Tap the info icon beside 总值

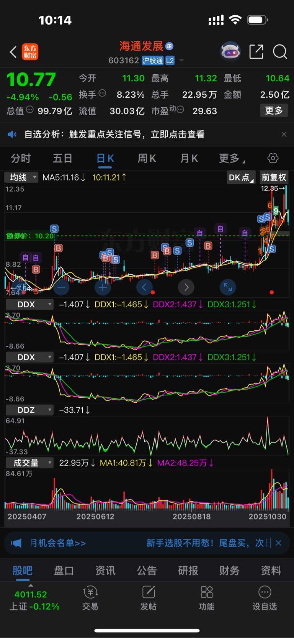click(30, 110)
